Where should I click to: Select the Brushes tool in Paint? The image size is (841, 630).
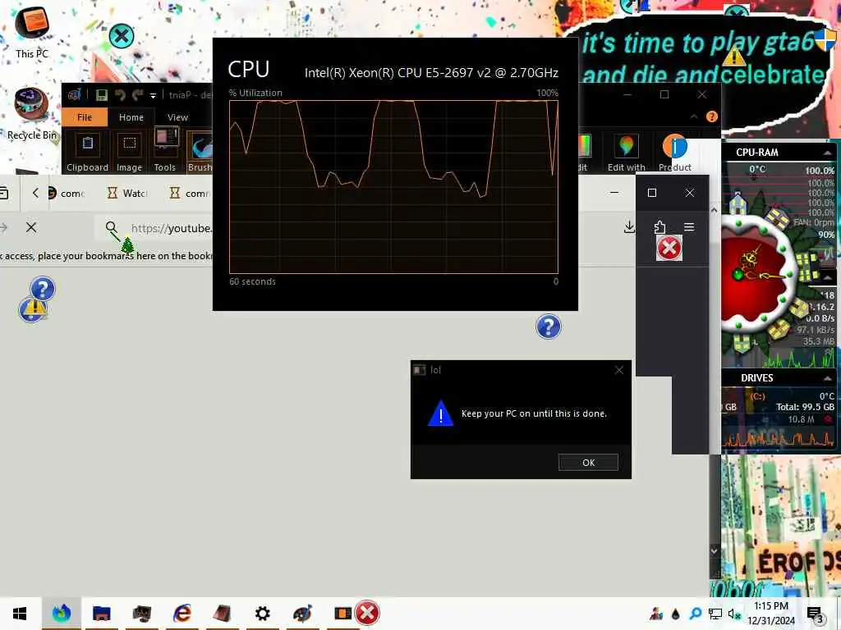200,152
